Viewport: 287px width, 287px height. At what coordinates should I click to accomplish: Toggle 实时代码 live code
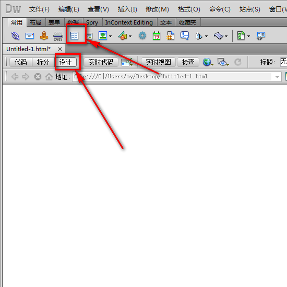[x=101, y=62]
